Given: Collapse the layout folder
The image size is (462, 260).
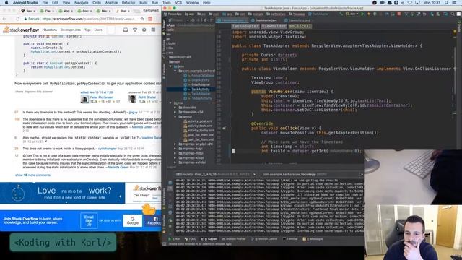Looking at the screenshot, I should coord(175,117).
